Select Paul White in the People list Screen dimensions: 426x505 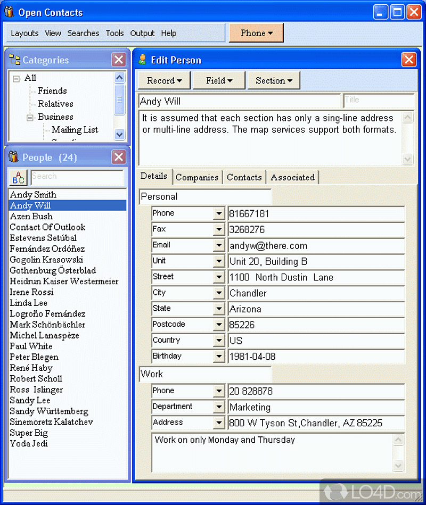pos(67,346)
